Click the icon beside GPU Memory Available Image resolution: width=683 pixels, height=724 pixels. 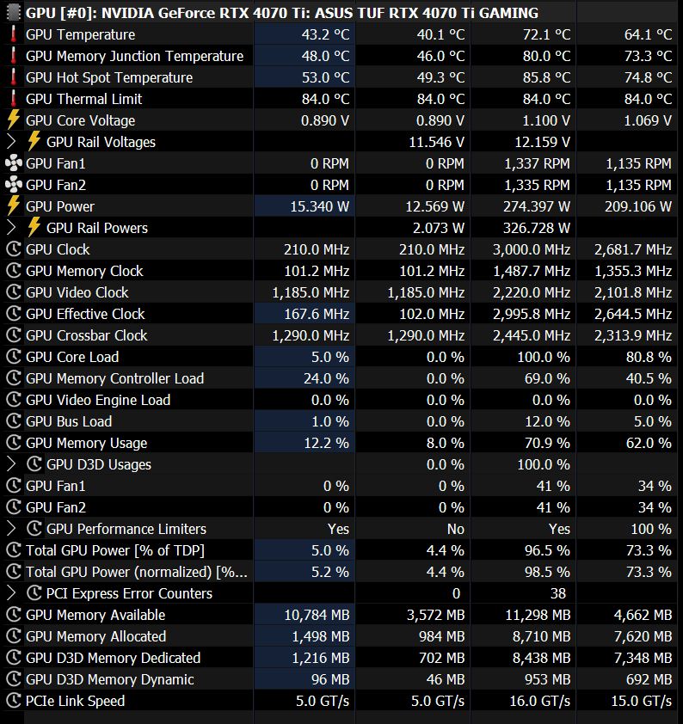(x=13, y=615)
